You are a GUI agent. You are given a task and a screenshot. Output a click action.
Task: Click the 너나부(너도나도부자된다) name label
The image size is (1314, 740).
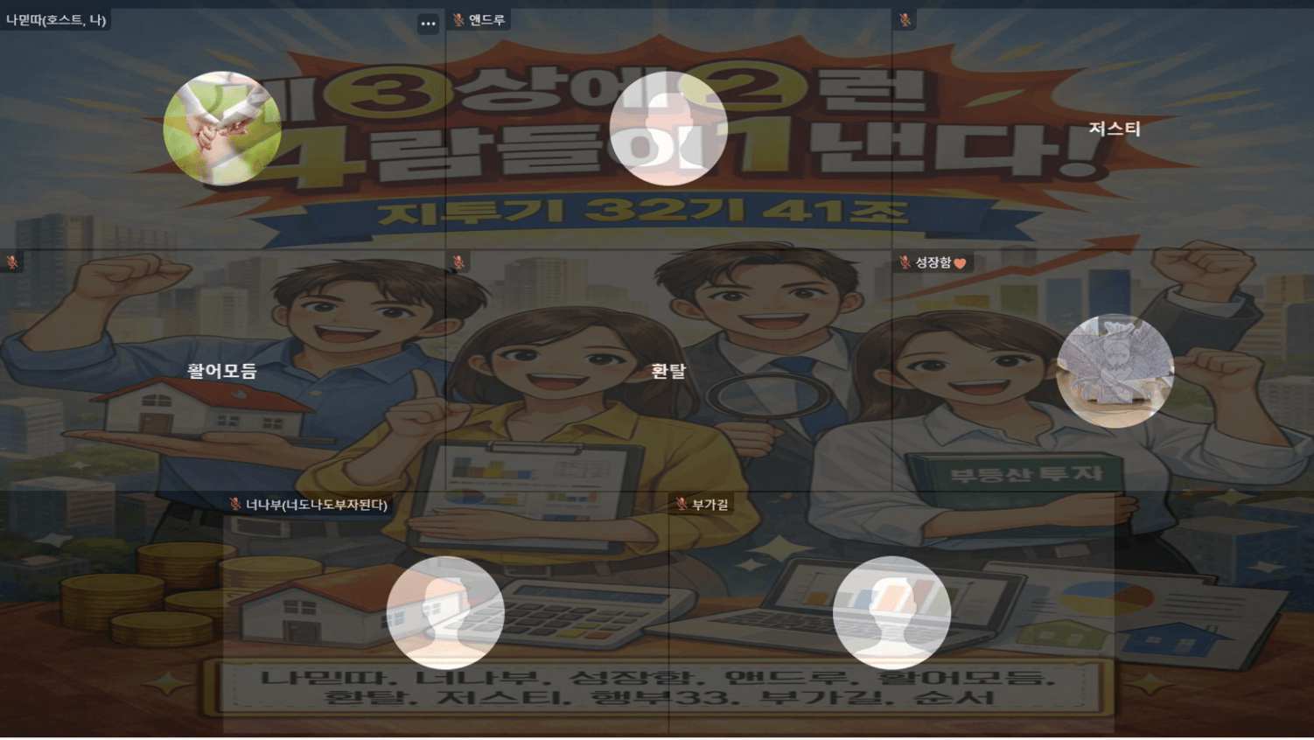click(316, 505)
